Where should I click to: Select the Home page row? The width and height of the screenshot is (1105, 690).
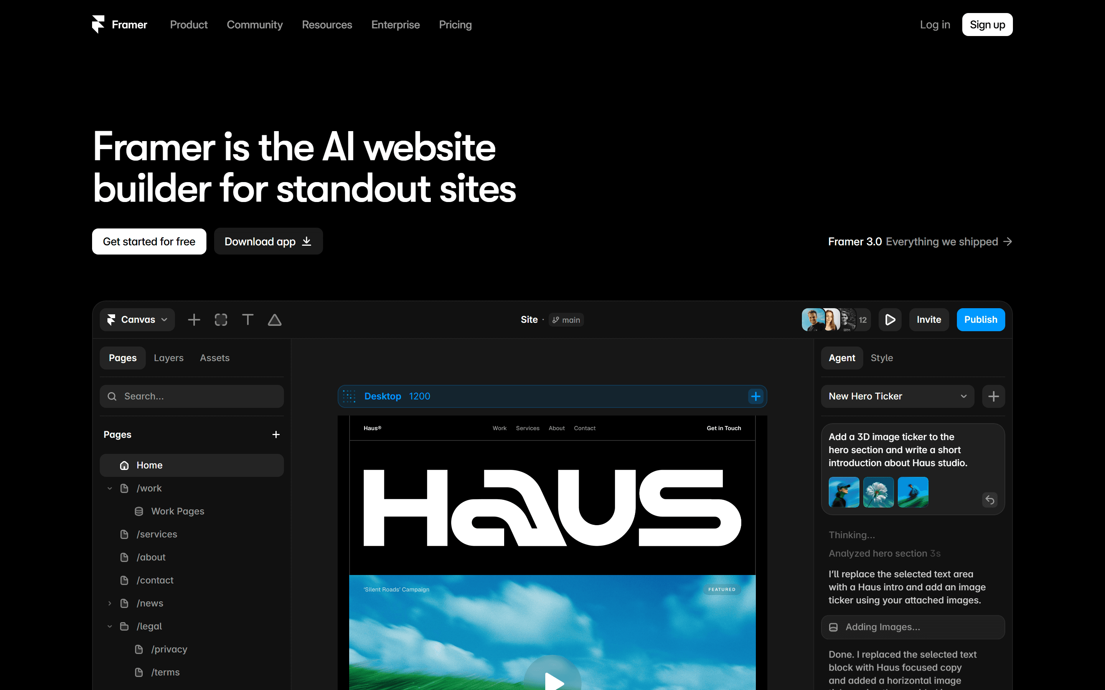(x=192, y=465)
